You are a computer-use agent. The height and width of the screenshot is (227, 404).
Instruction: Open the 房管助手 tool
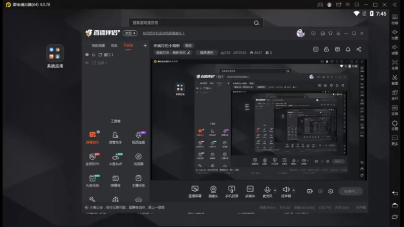[115, 137]
